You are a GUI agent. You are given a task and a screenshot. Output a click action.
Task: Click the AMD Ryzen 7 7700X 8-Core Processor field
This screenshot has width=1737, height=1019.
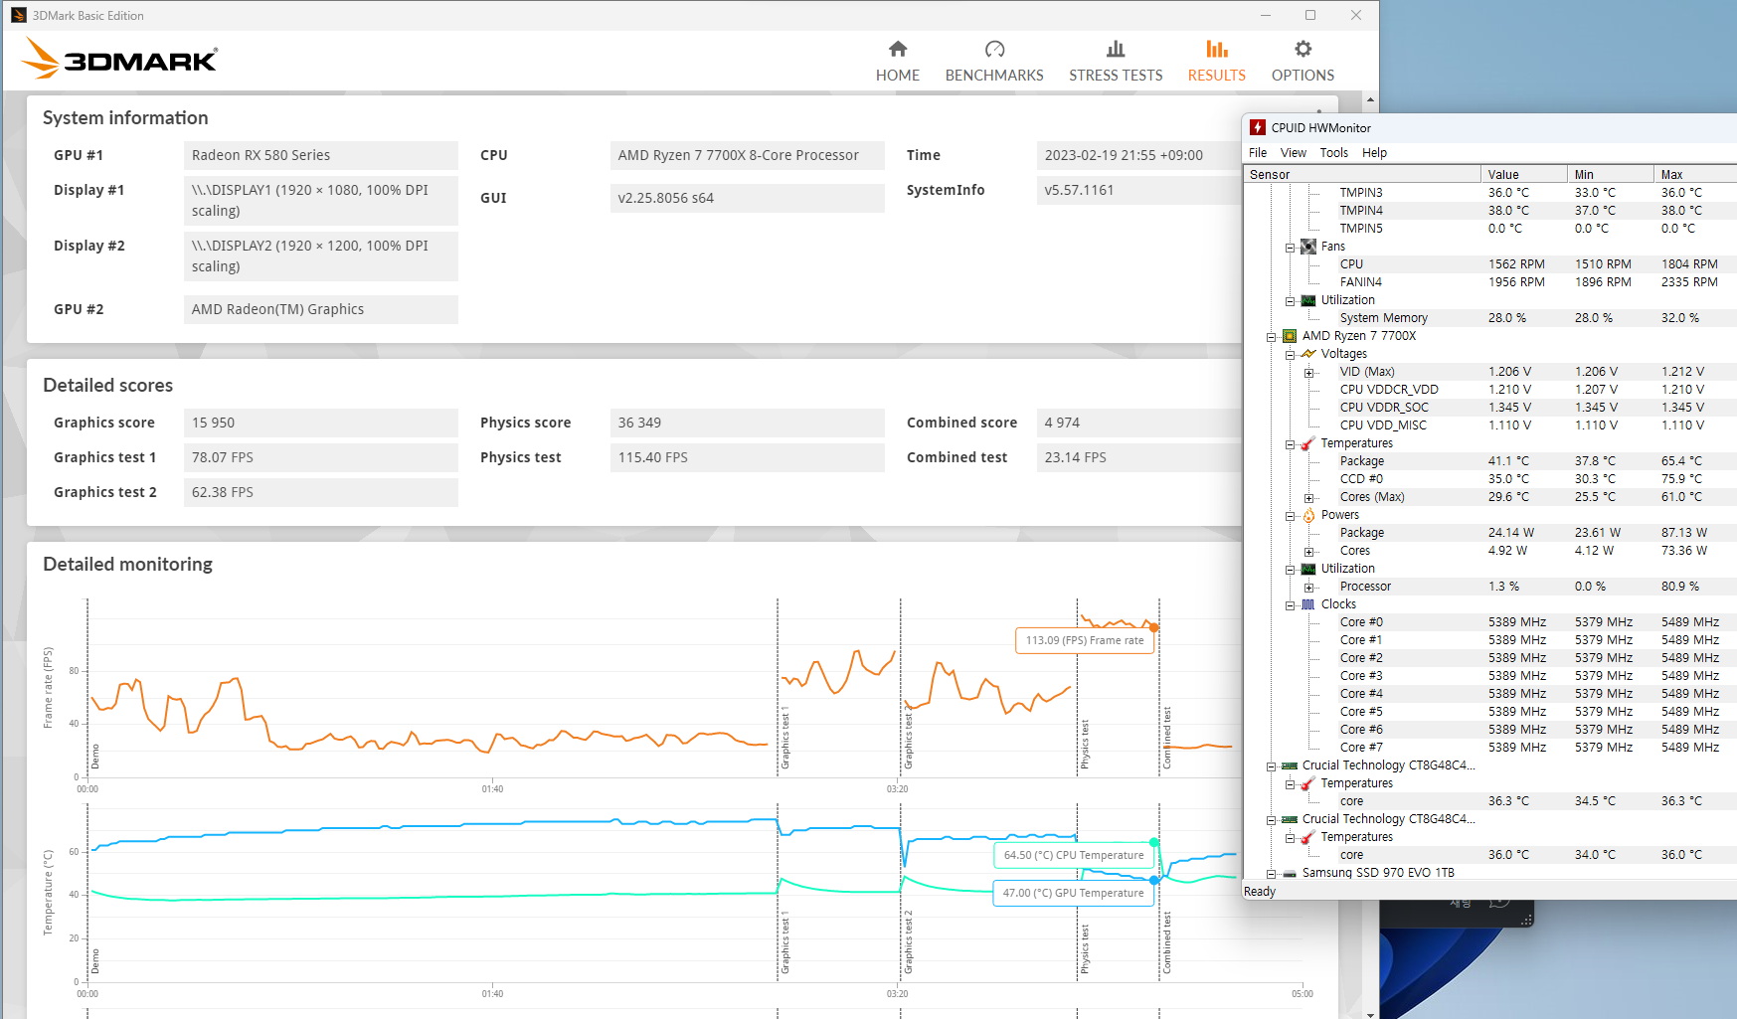click(747, 155)
